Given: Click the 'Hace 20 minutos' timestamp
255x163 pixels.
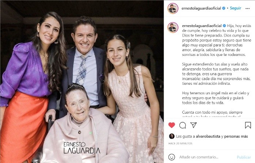Looking at the screenshot, I should click(x=180, y=143).
